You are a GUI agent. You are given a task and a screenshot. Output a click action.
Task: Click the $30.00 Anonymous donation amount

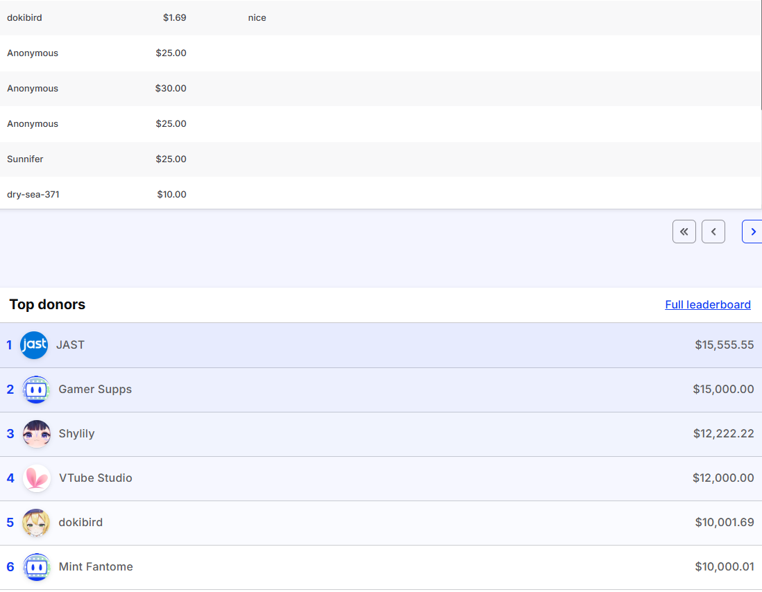[171, 88]
